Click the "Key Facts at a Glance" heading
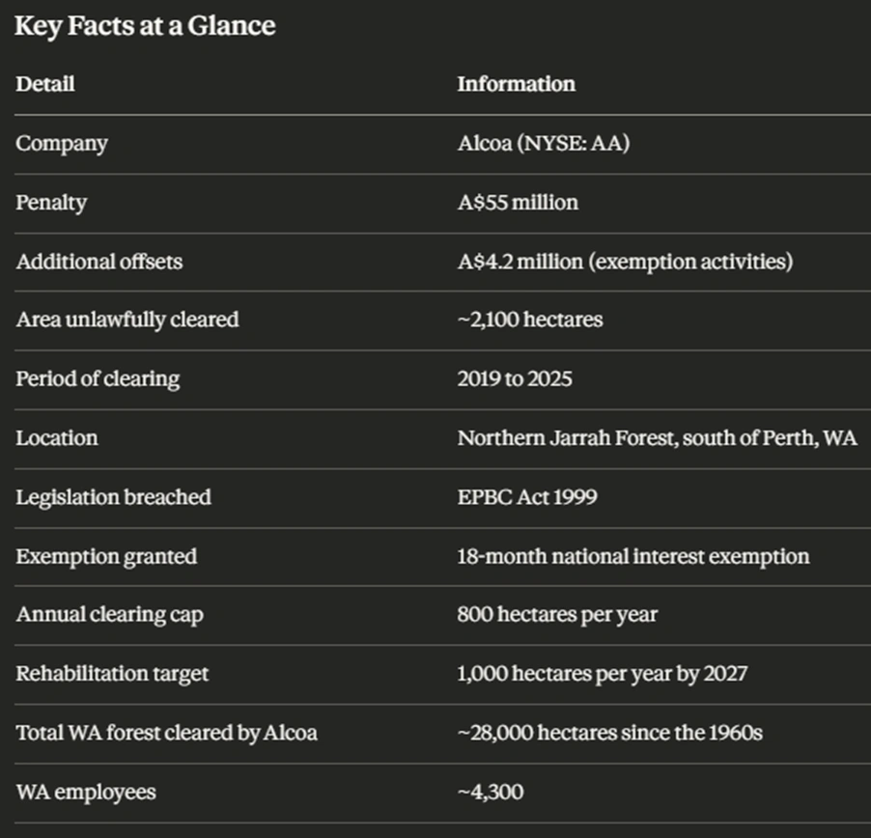 tap(145, 26)
